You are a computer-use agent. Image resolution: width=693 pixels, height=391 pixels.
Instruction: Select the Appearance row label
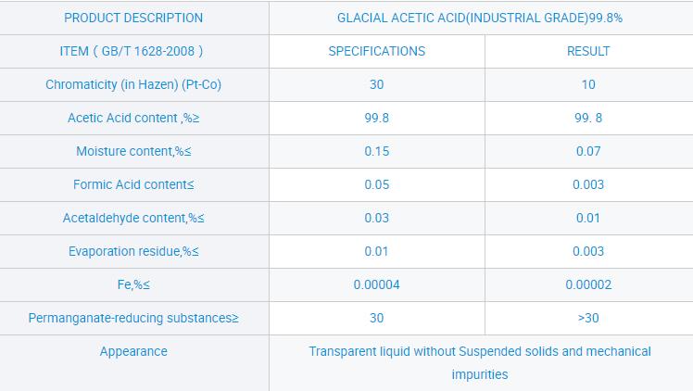[133, 351]
